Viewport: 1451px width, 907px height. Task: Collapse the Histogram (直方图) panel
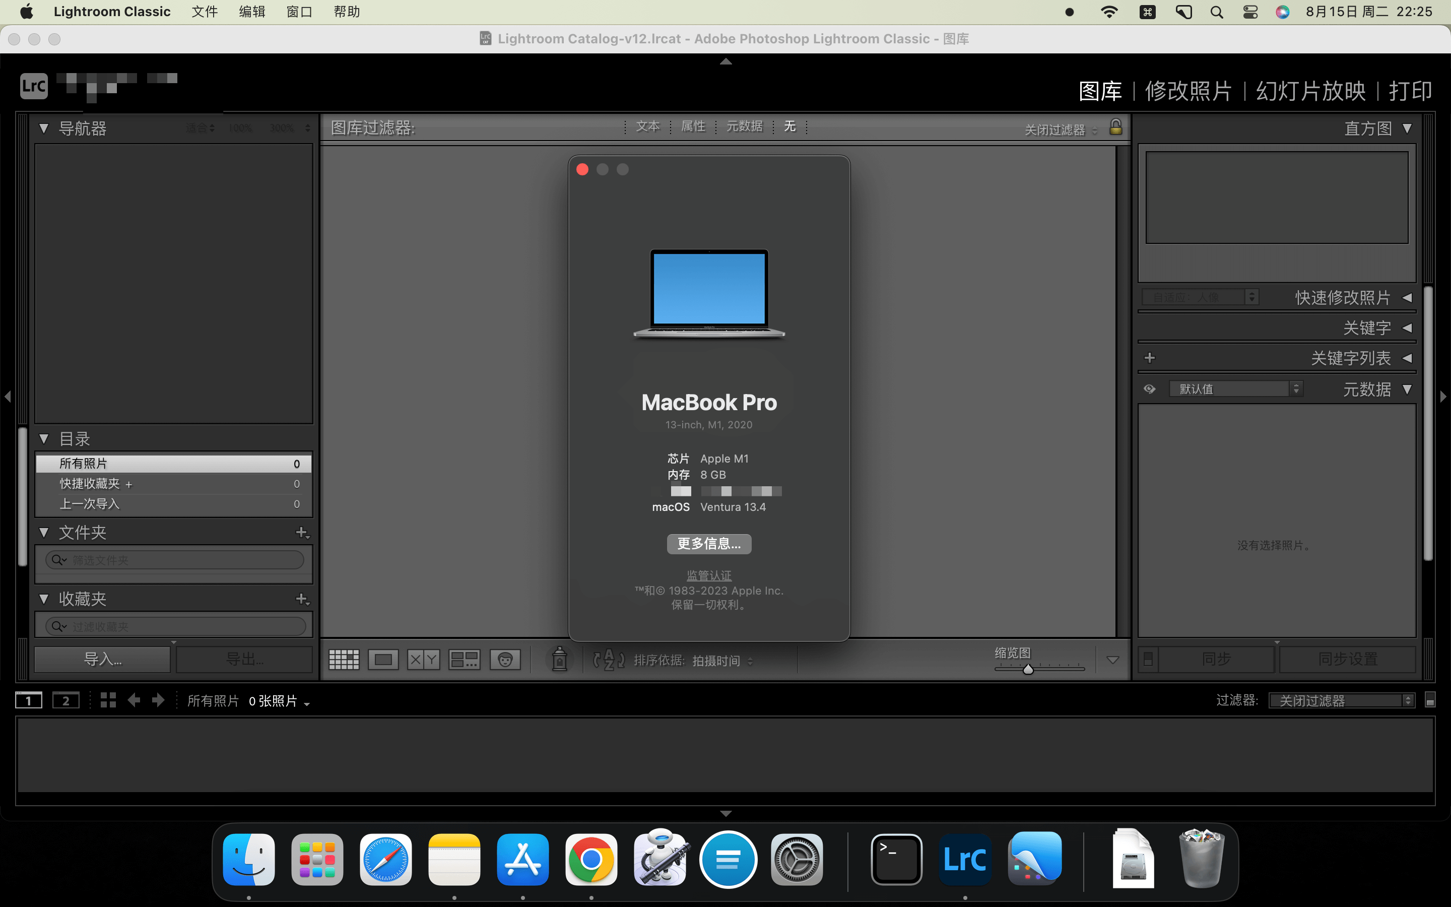tap(1407, 128)
